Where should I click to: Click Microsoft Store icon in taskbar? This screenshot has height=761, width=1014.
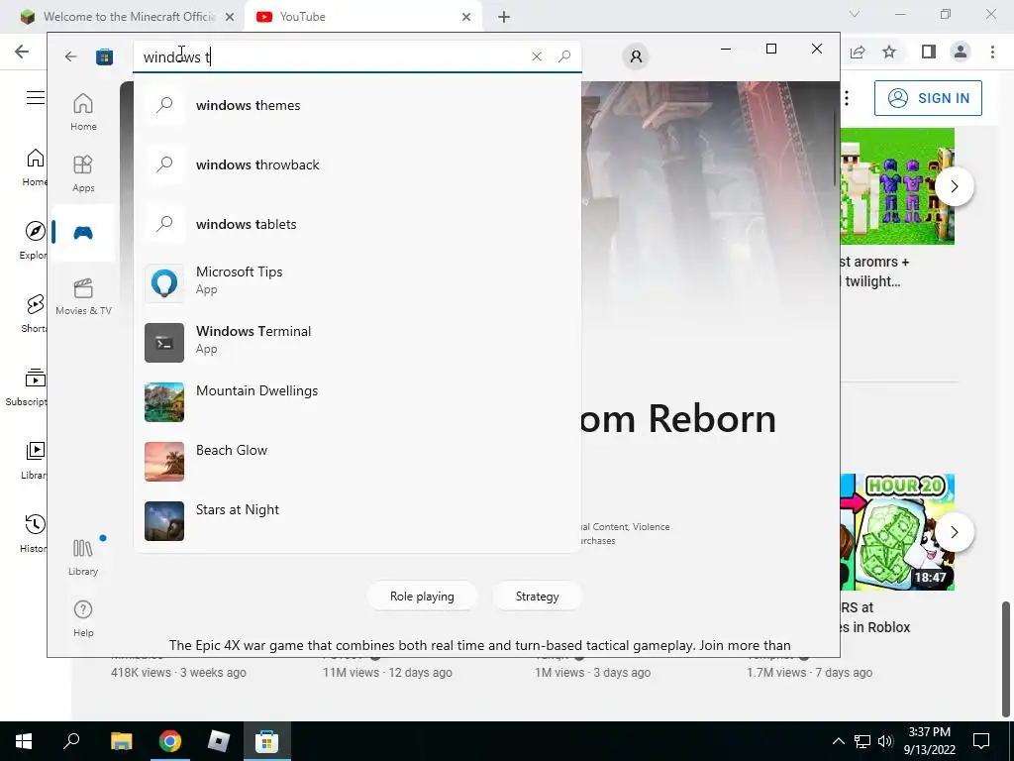click(x=266, y=741)
